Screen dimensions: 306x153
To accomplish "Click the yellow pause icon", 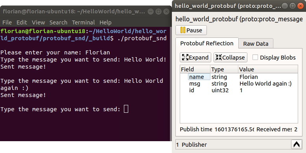I will [183, 30].
